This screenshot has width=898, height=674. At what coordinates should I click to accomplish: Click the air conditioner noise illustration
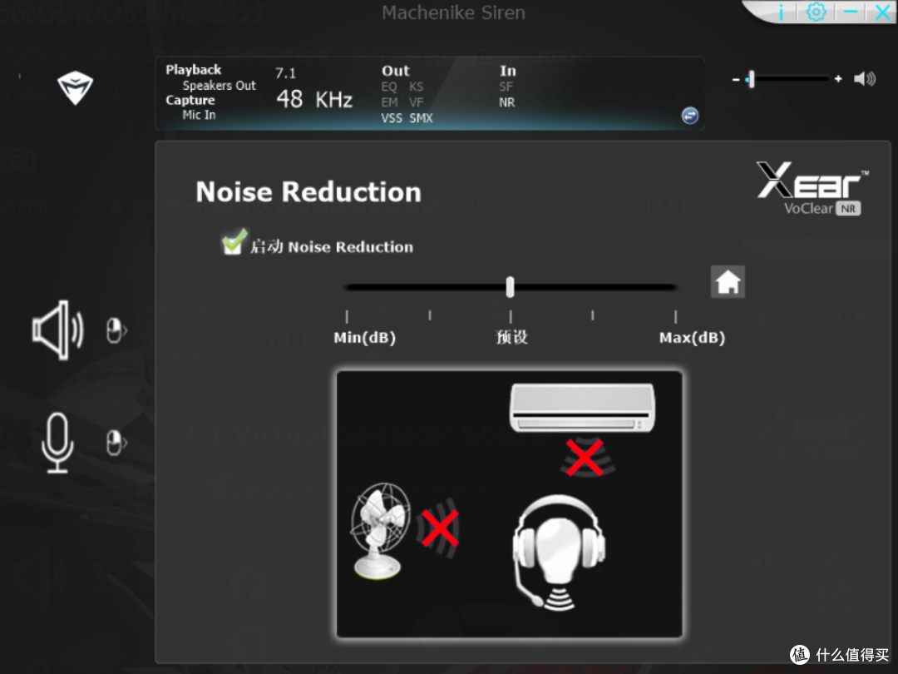click(x=582, y=408)
